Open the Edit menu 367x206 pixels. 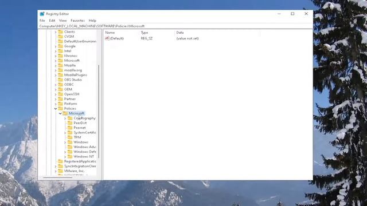pos(52,21)
